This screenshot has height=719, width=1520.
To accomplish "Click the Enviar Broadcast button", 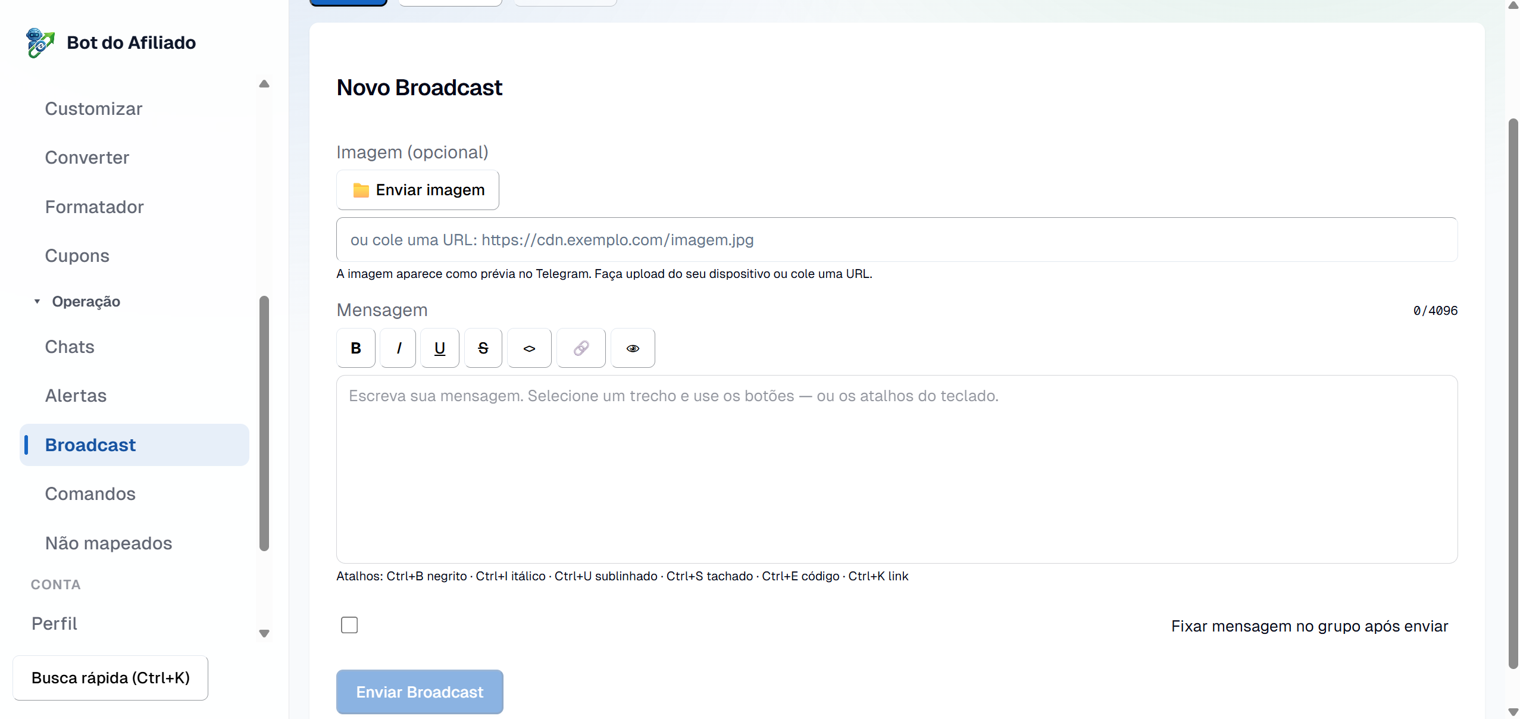I will click(420, 692).
